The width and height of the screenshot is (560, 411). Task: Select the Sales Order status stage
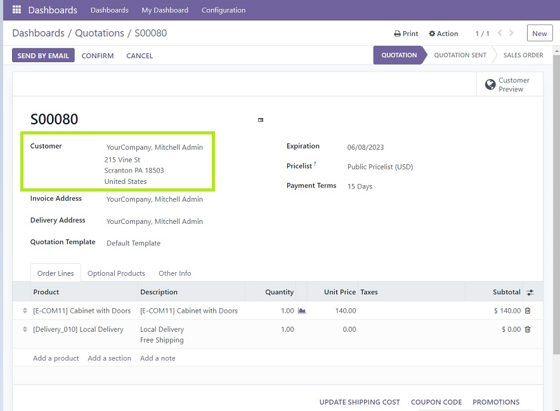point(523,55)
